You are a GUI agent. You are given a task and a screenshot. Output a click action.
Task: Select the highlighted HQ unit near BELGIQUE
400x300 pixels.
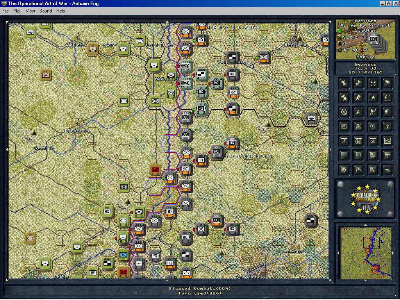click(x=216, y=152)
